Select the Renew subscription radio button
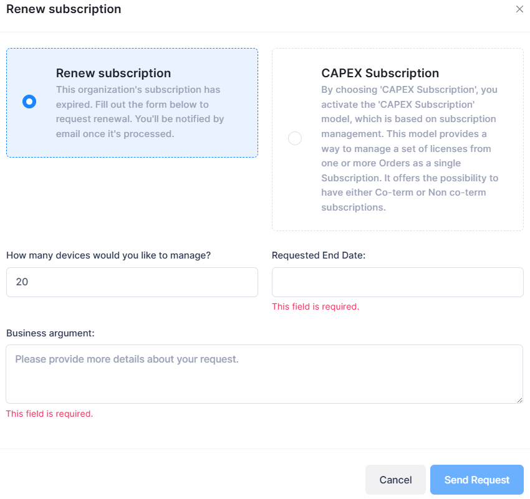Image resolution: width=530 pixels, height=499 pixels. tap(29, 102)
